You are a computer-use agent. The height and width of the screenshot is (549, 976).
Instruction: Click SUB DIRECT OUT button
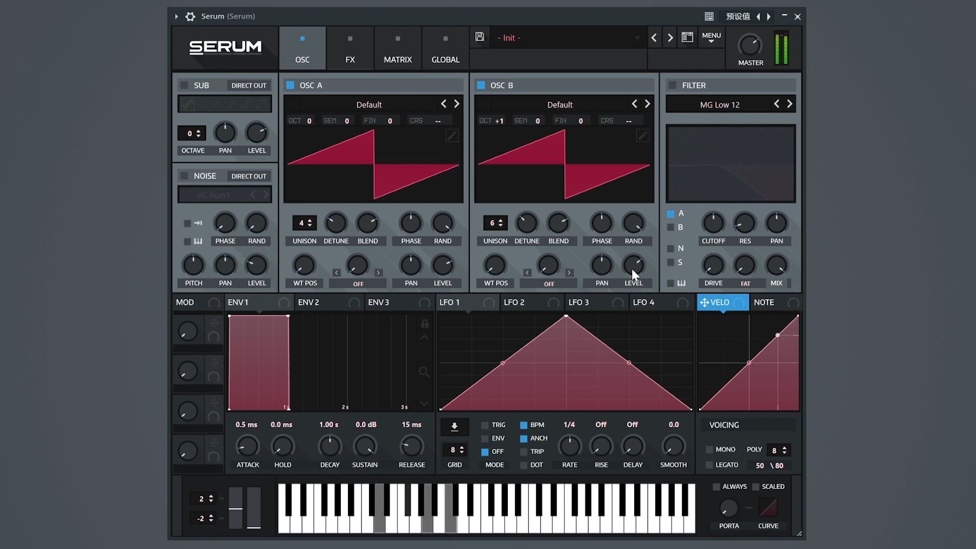(x=249, y=85)
